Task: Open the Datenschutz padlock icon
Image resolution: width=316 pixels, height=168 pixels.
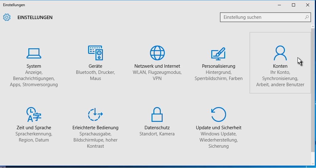Action: (x=157, y=115)
